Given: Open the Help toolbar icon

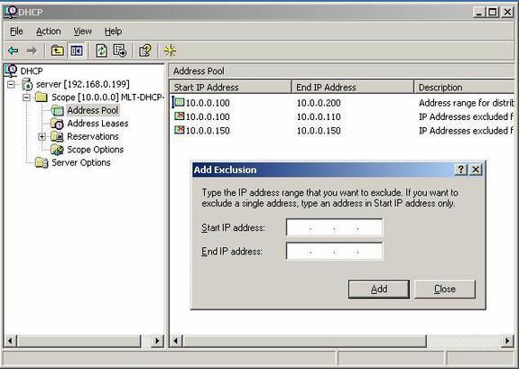Looking at the screenshot, I should point(145,51).
